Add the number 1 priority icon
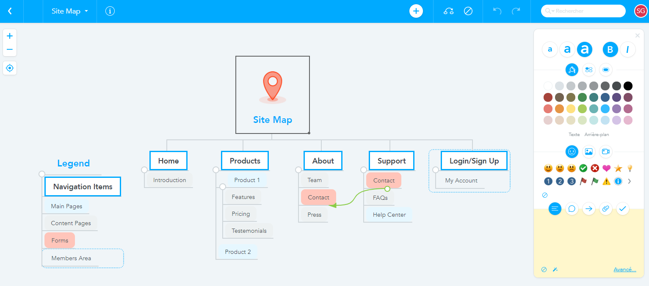 pyautogui.click(x=548, y=181)
